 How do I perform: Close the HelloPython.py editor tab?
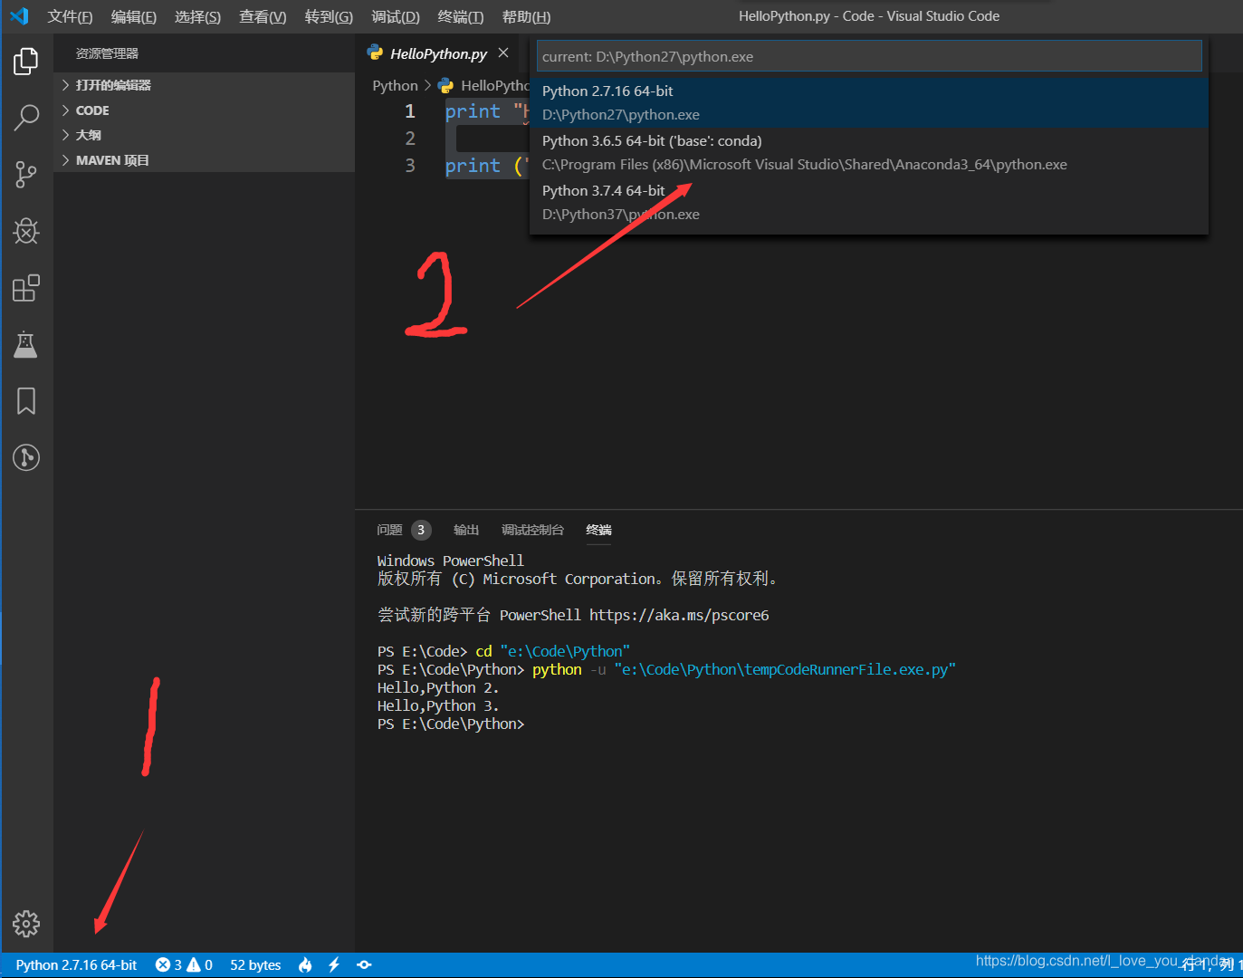point(503,53)
